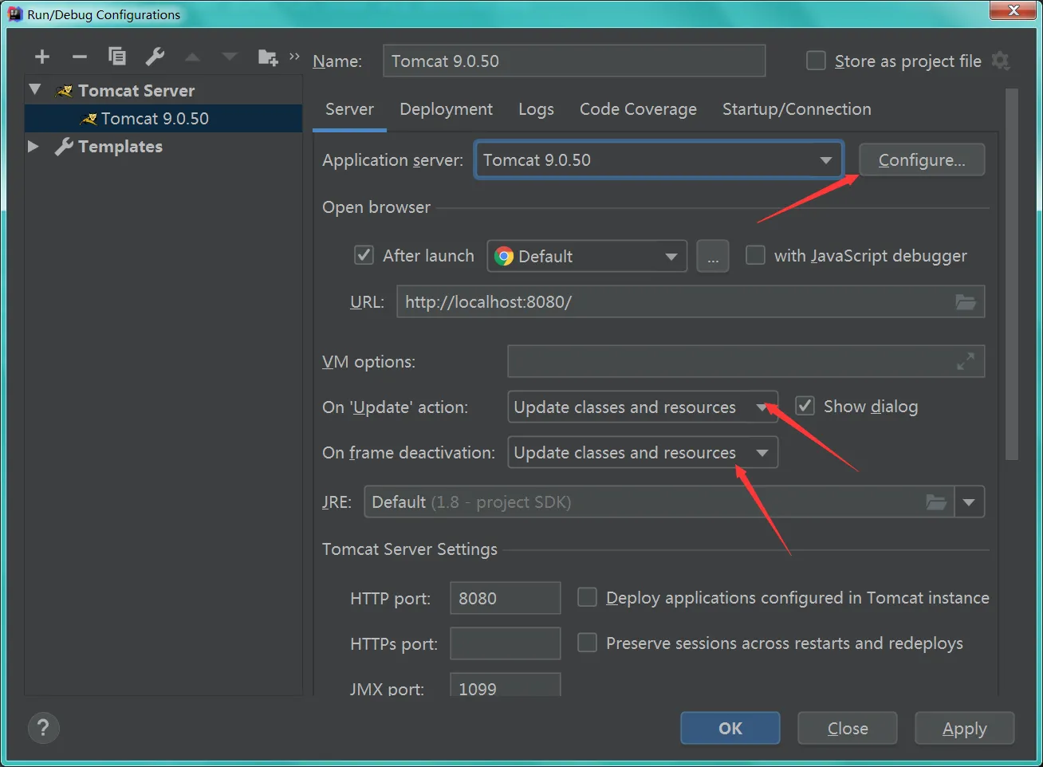
Task: Enable Deploy applications configured in Tomcat instance
Action: point(587,597)
